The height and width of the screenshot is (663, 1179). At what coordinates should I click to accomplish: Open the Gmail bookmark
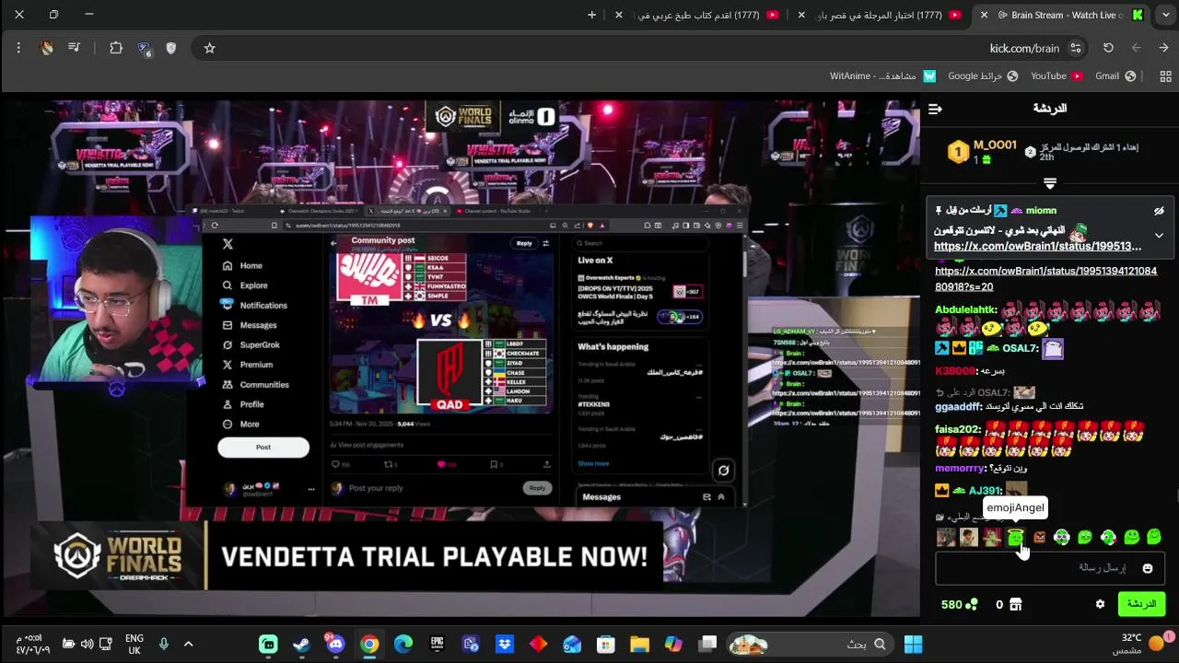click(x=1115, y=76)
